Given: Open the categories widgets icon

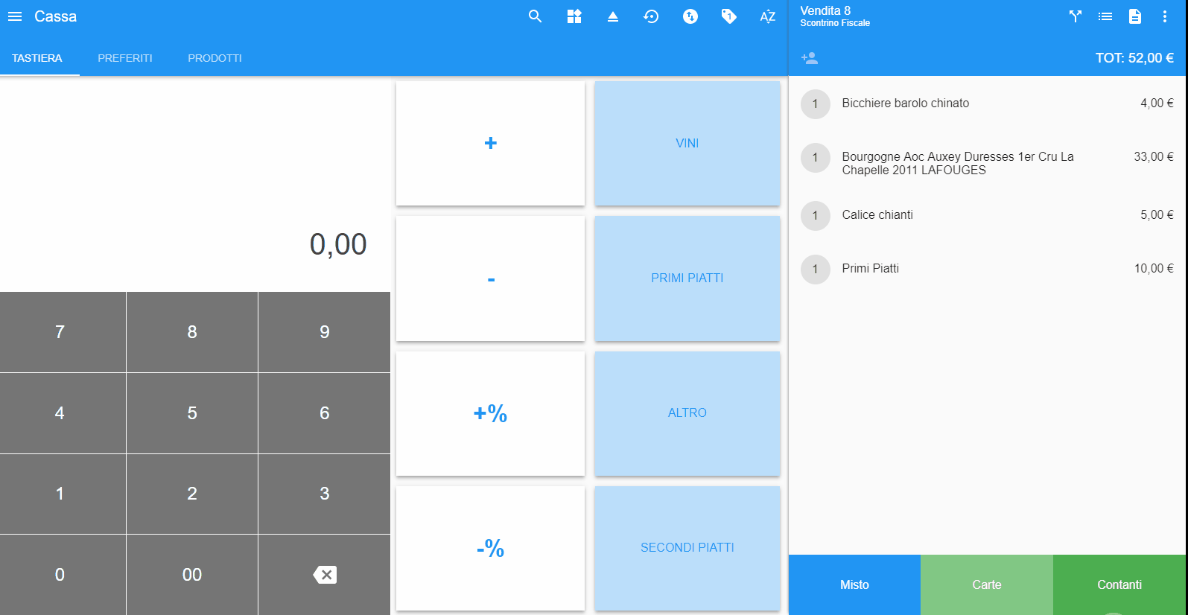Looking at the screenshot, I should click(574, 16).
